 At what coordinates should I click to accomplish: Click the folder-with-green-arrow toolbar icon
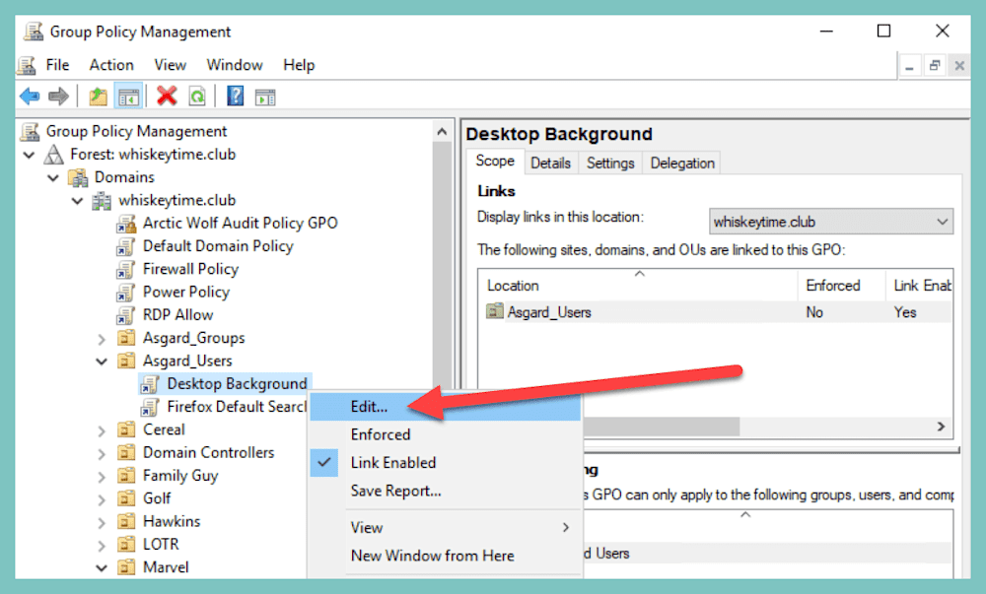point(98,96)
